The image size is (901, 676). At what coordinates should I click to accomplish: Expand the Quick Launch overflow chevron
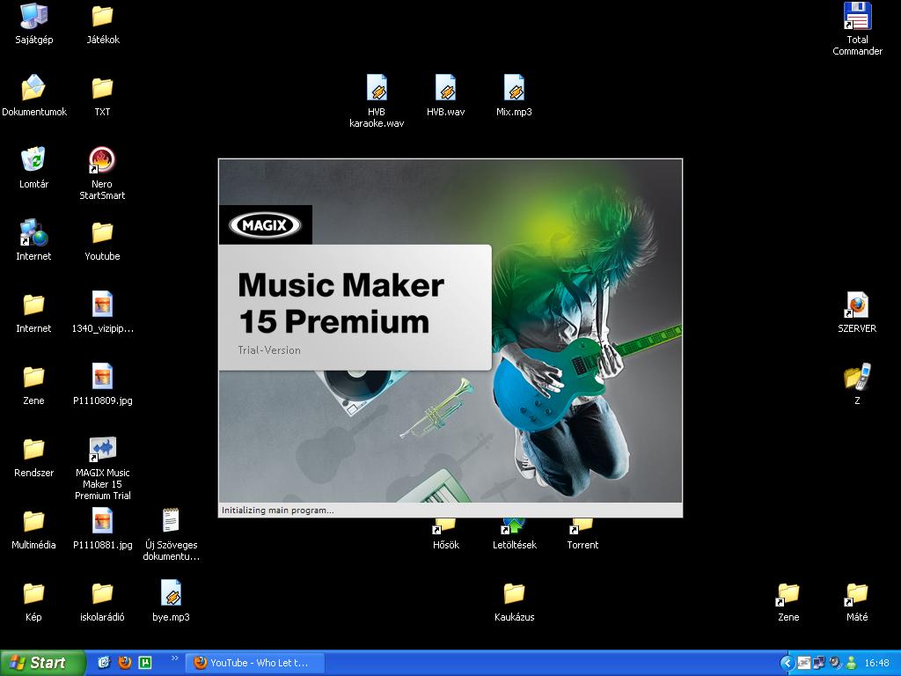[x=175, y=658]
